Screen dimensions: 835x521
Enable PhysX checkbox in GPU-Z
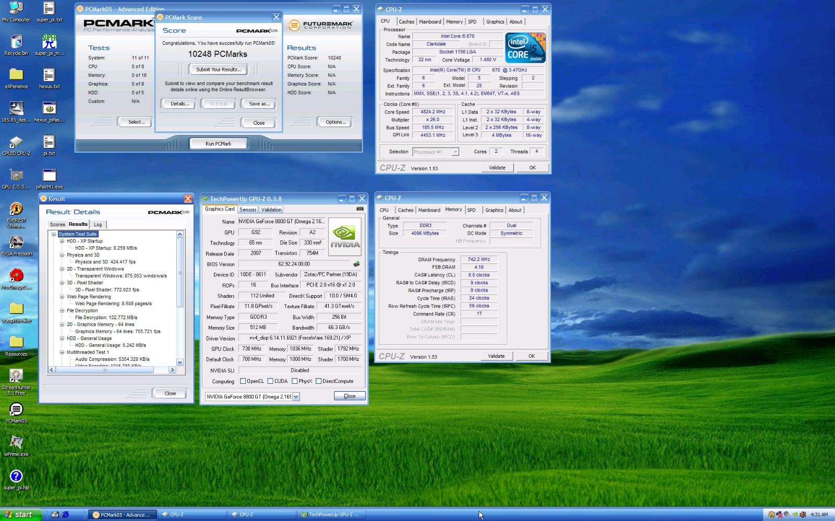coord(295,381)
